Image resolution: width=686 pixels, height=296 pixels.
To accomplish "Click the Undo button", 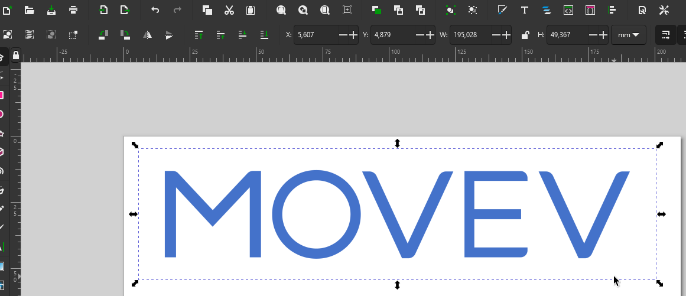I will (155, 10).
